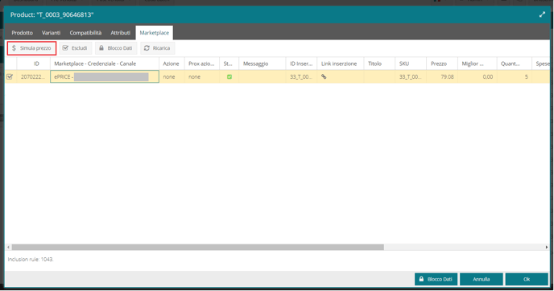
Task: Sort by the ID column header
Action: click(x=33, y=64)
